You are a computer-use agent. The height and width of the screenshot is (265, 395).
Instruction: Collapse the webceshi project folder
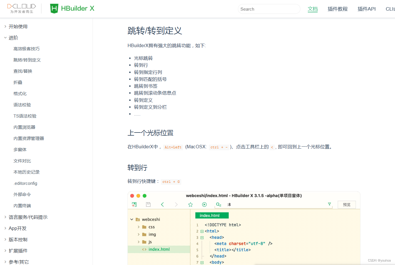pyautogui.click(x=132, y=219)
